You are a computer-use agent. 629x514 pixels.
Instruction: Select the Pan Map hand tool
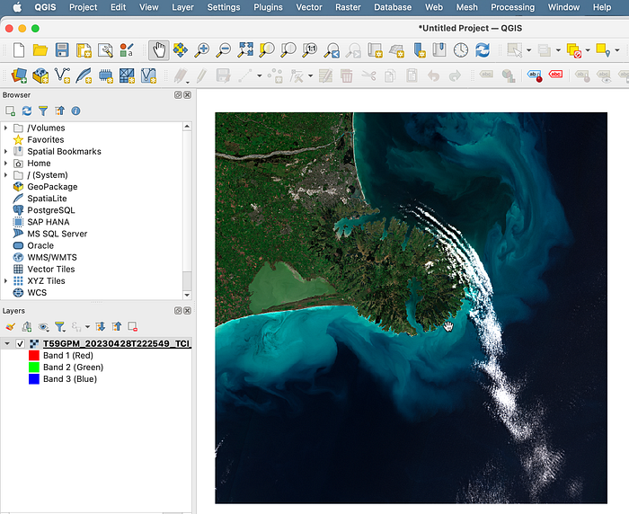[158, 49]
